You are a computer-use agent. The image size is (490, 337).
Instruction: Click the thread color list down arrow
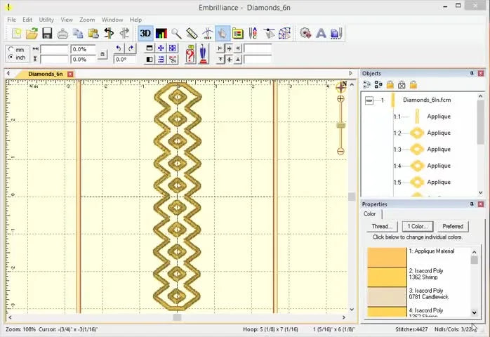475,312
